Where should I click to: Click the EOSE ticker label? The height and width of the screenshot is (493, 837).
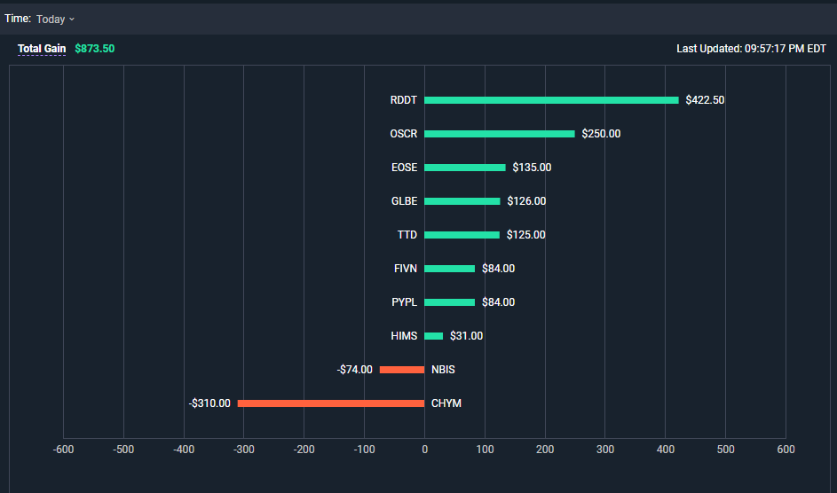click(x=404, y=168)
